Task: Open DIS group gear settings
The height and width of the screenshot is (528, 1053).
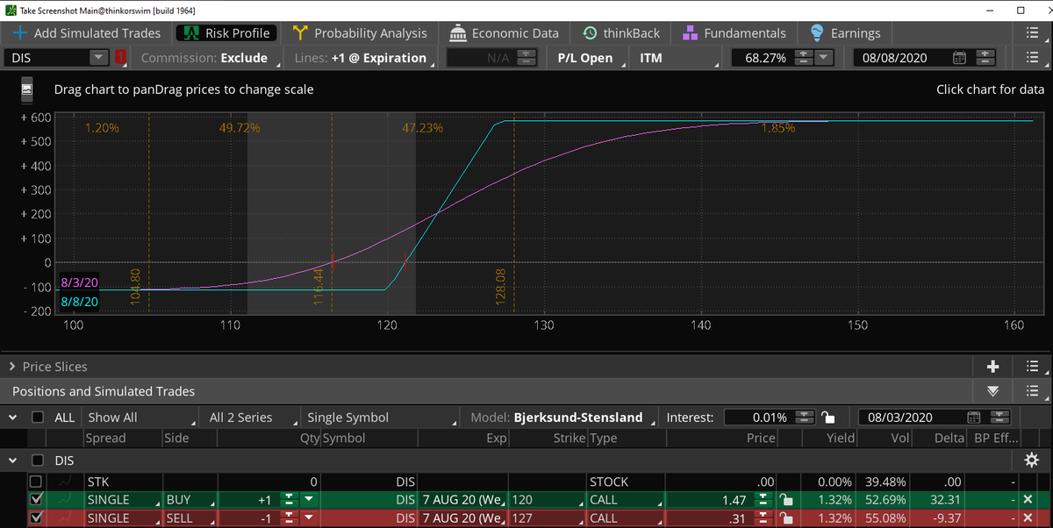Action: click(x=1031, y=460)
